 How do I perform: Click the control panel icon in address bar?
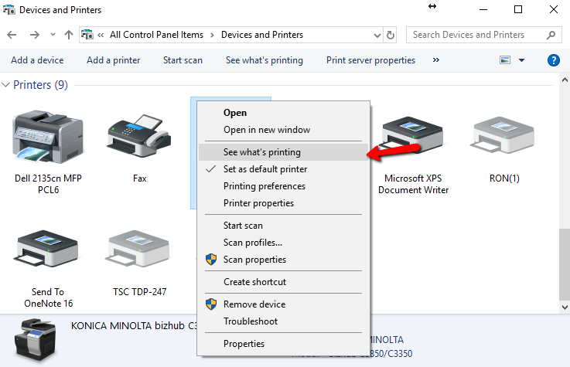(87, 35)
